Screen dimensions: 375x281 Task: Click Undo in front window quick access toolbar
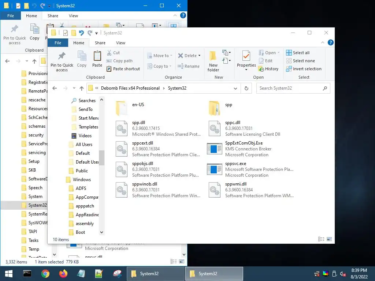point(81,33)
